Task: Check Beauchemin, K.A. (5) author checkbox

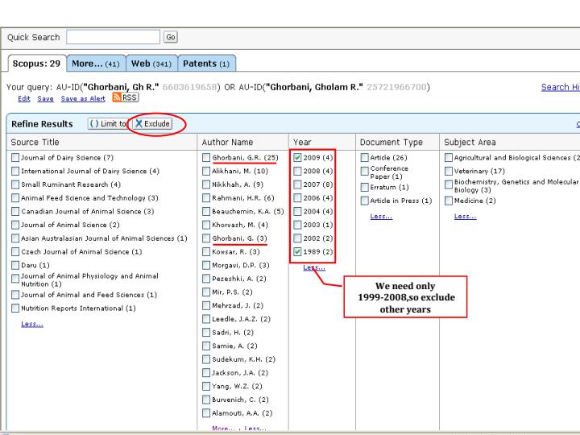Action: point(206,211)
